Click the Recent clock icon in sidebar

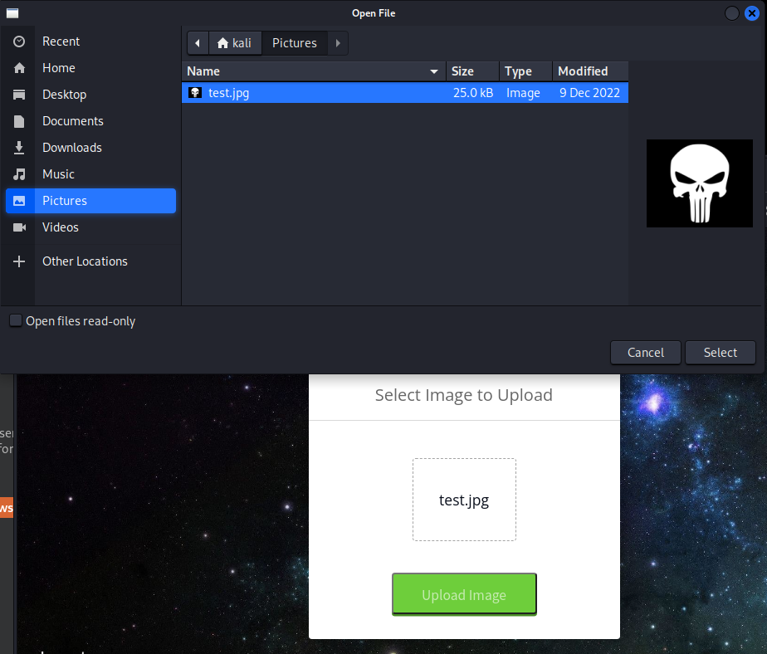tap(19, 41)
